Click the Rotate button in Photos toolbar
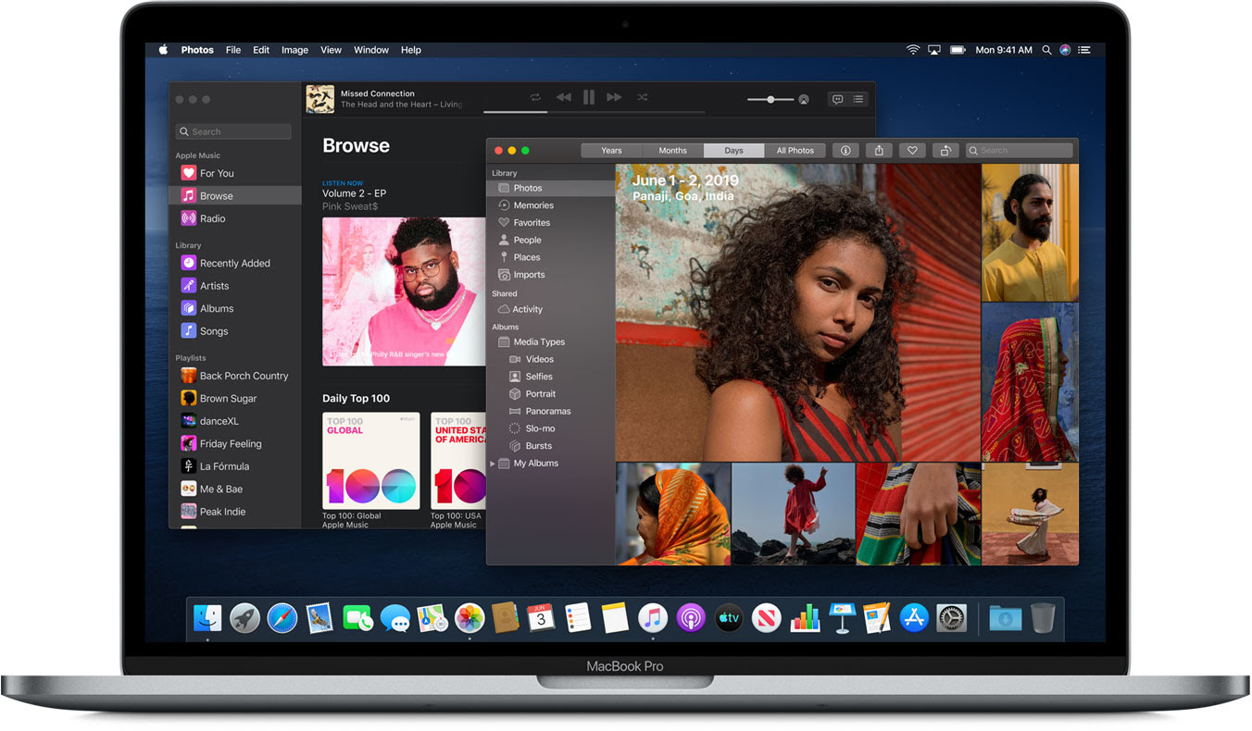The height and width of the screenshot is (731, 1252). [x=945, y=150]
